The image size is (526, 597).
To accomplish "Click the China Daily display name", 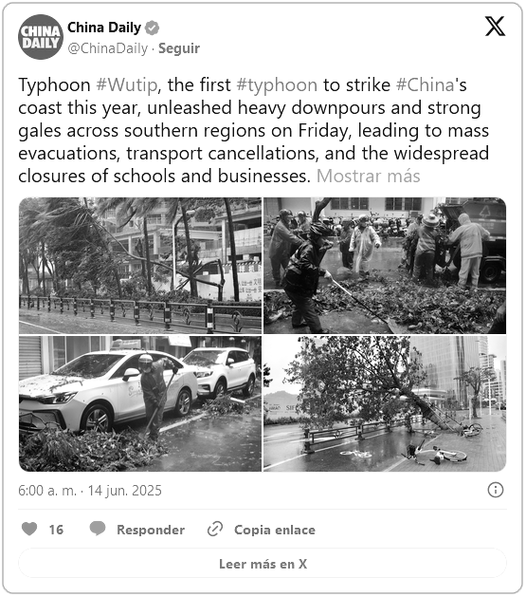I will (104, 28).
